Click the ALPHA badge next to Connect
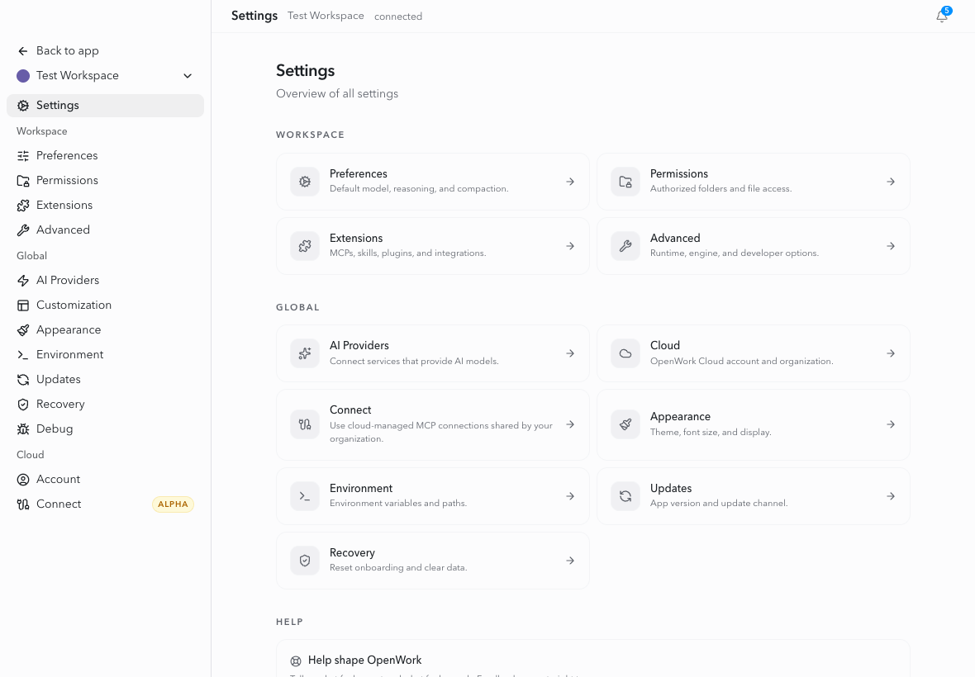Image resolution: width=975 pixels, height=677 pixels. click(173, 505)
